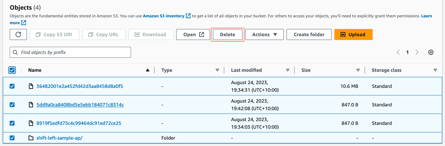Click timestamp August 24, 2023, 19:34:31
Image resolution: width=445 pixels, height=146 pixels.
[x=255, y=86]
